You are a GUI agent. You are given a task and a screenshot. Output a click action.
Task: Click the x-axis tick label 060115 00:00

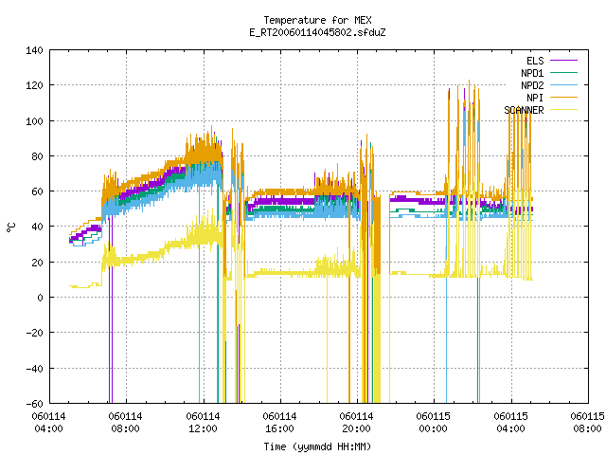tap(434, 423)
